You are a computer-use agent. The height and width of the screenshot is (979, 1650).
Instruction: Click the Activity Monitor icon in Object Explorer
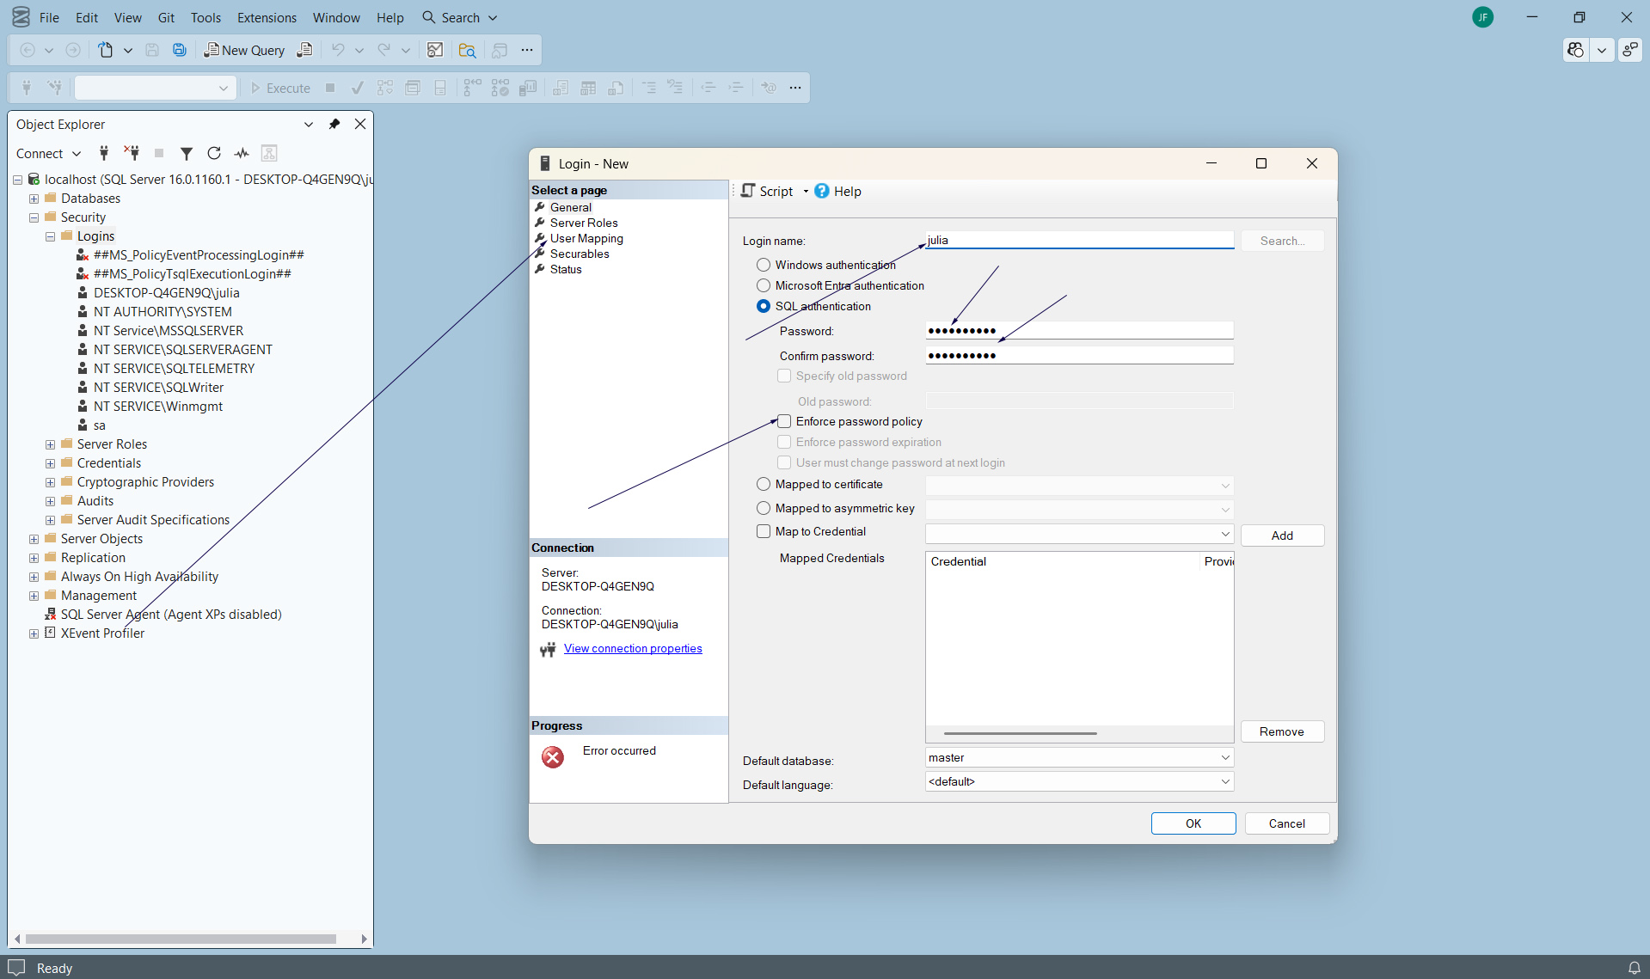coord(242,154)
